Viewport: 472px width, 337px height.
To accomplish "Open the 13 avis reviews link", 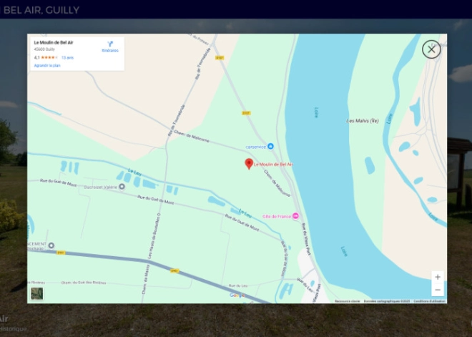I will 67,57.
